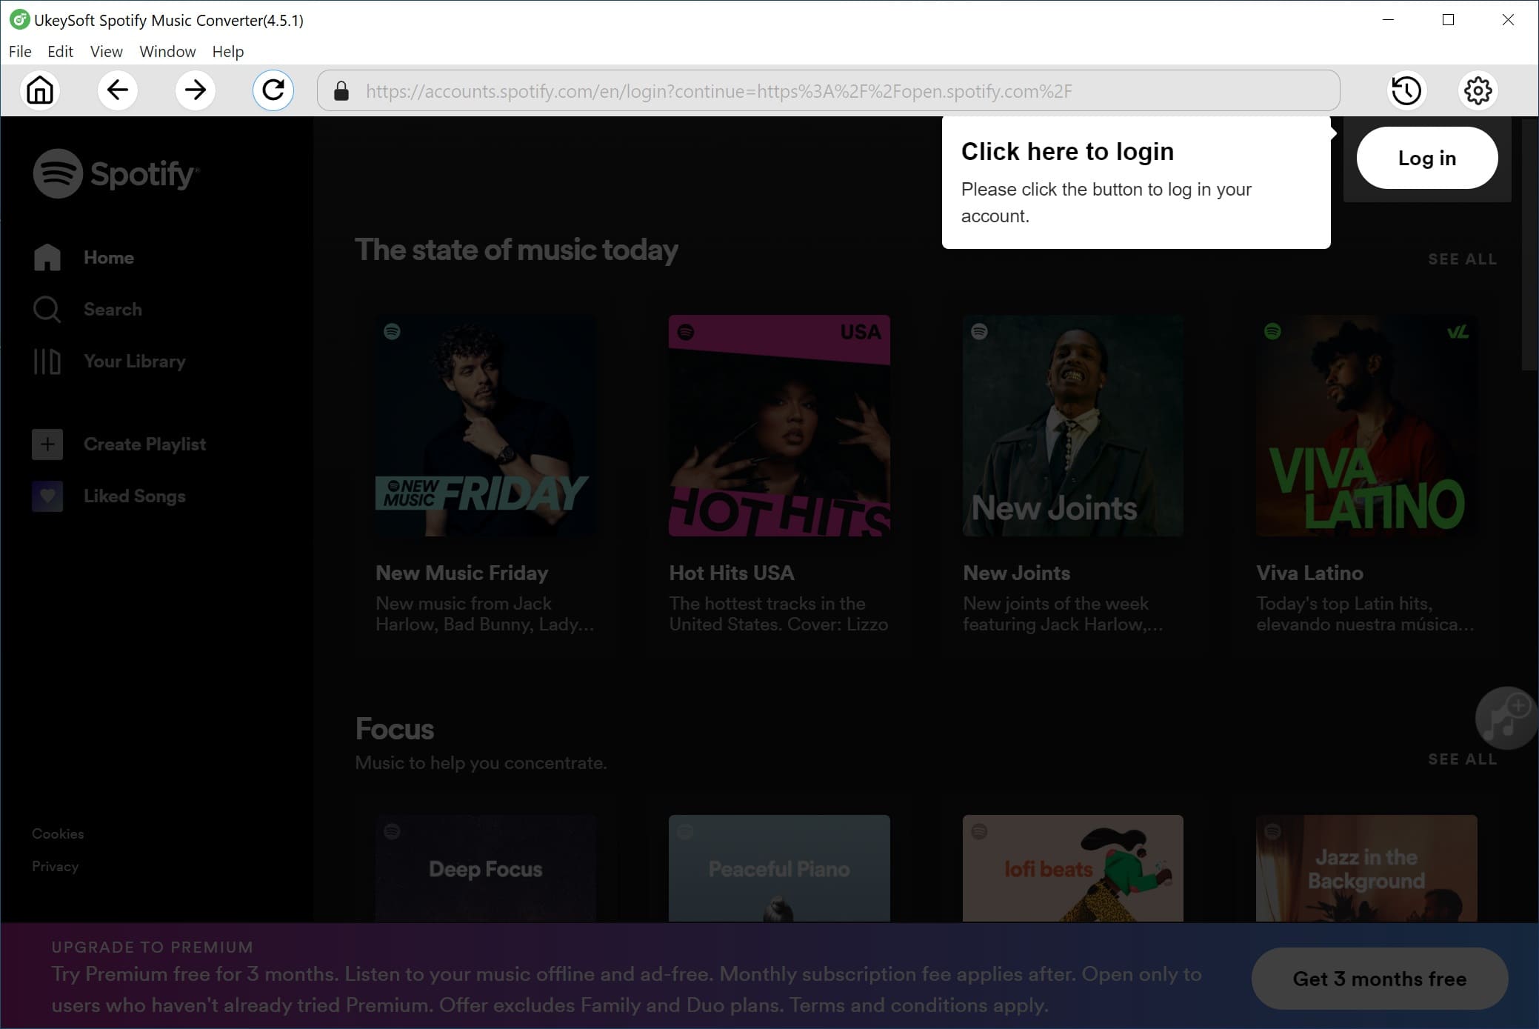Open the File menu
The height and width of the screenshot is (1029, 1539).
point(19,50)
